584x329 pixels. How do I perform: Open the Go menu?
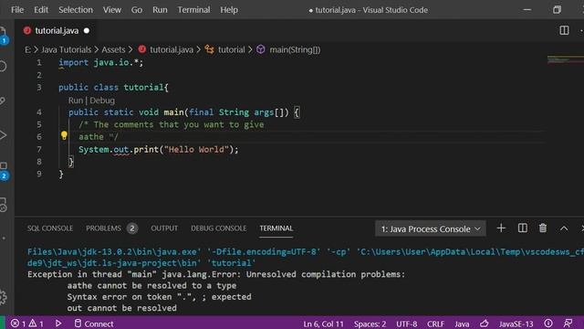click(137, 10)
